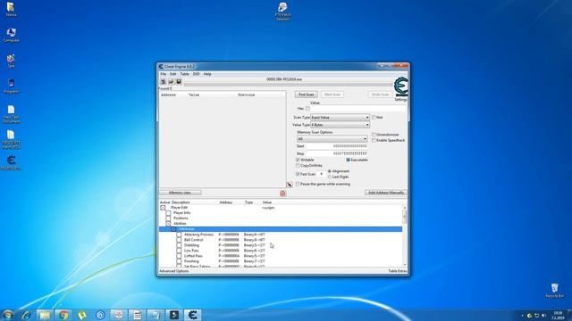
Task: Open the Help menu
Action: pos(207,74)
